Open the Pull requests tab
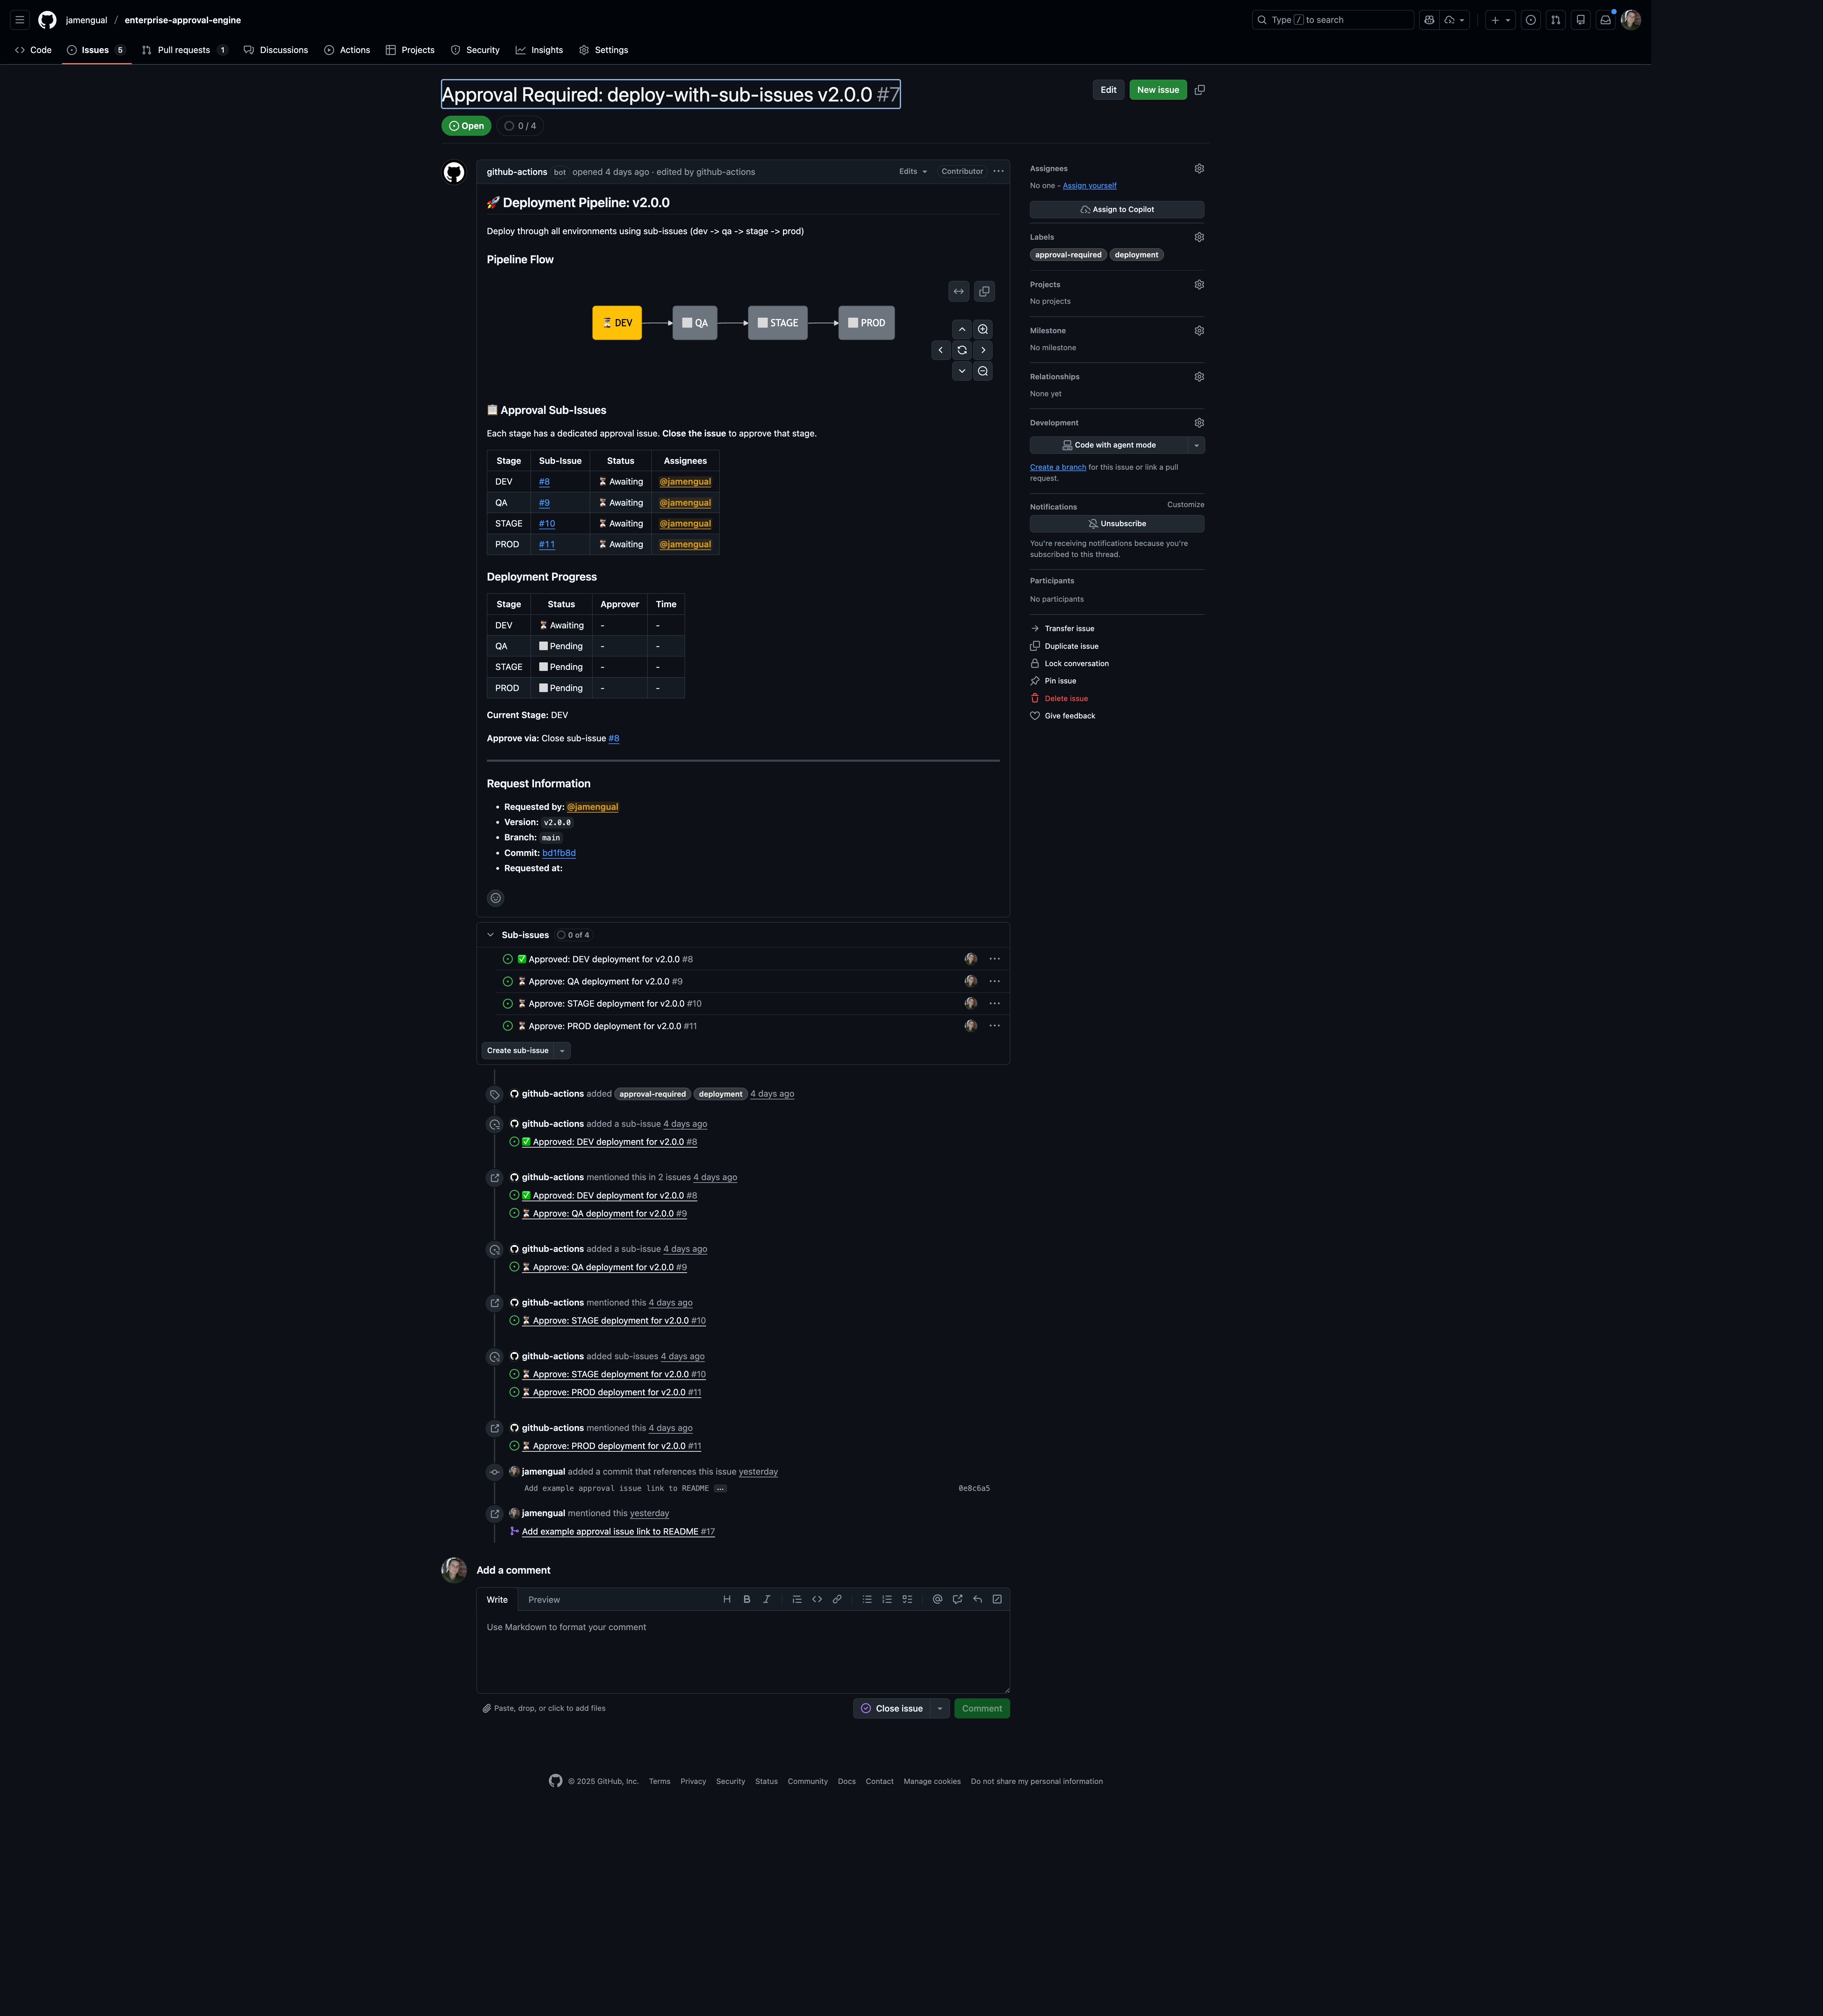Viewport: 1823px width, 2016px height. [184, 50]
